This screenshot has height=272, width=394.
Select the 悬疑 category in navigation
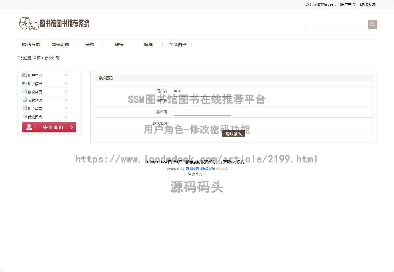[90, 45]
